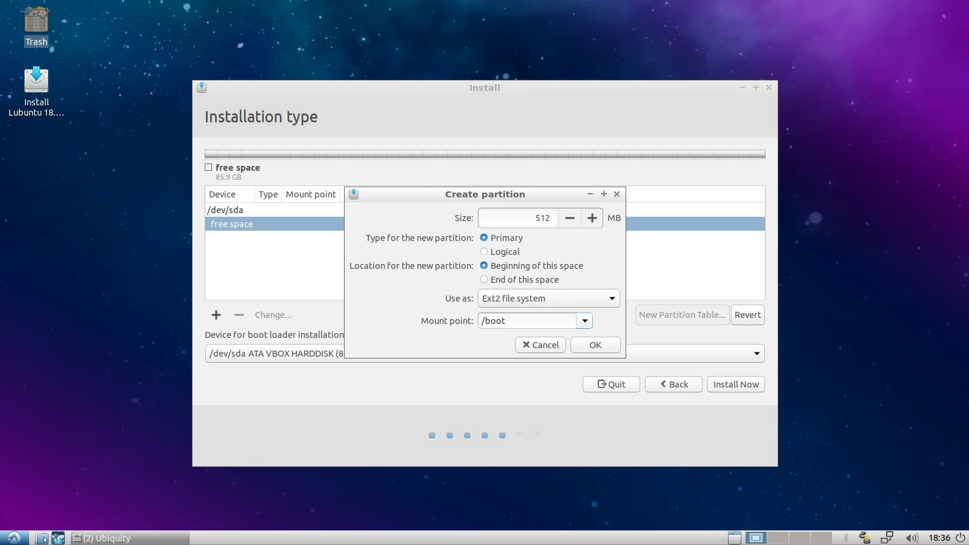This screenshot has height=545, width=969.
Task: Open the Lubuntu start menu icon
Action: (x=14, y=538)
